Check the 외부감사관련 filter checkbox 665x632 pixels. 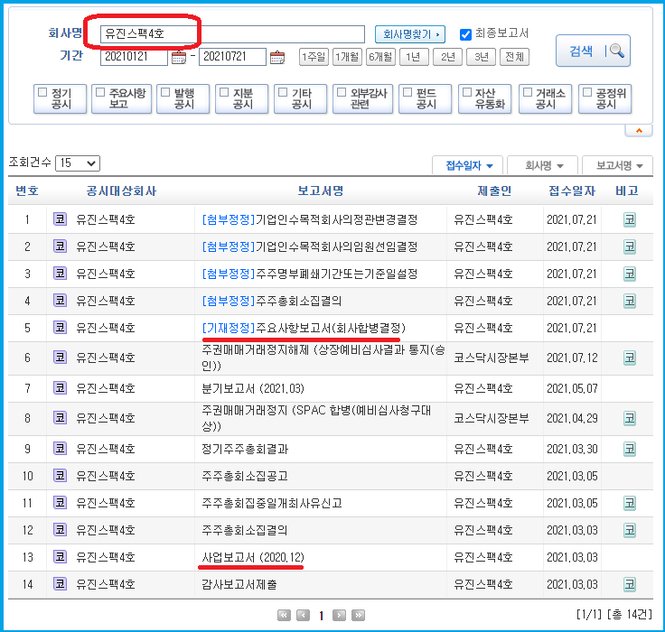click(x=342, y=92)
